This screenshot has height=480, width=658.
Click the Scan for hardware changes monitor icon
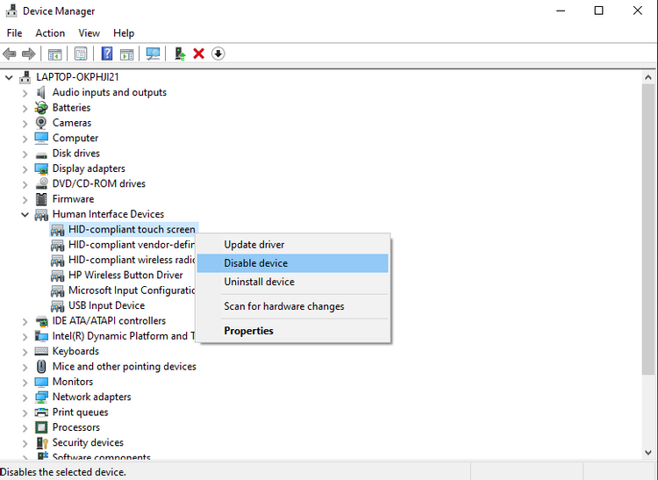pyautogui.click(x=153, y=54)
